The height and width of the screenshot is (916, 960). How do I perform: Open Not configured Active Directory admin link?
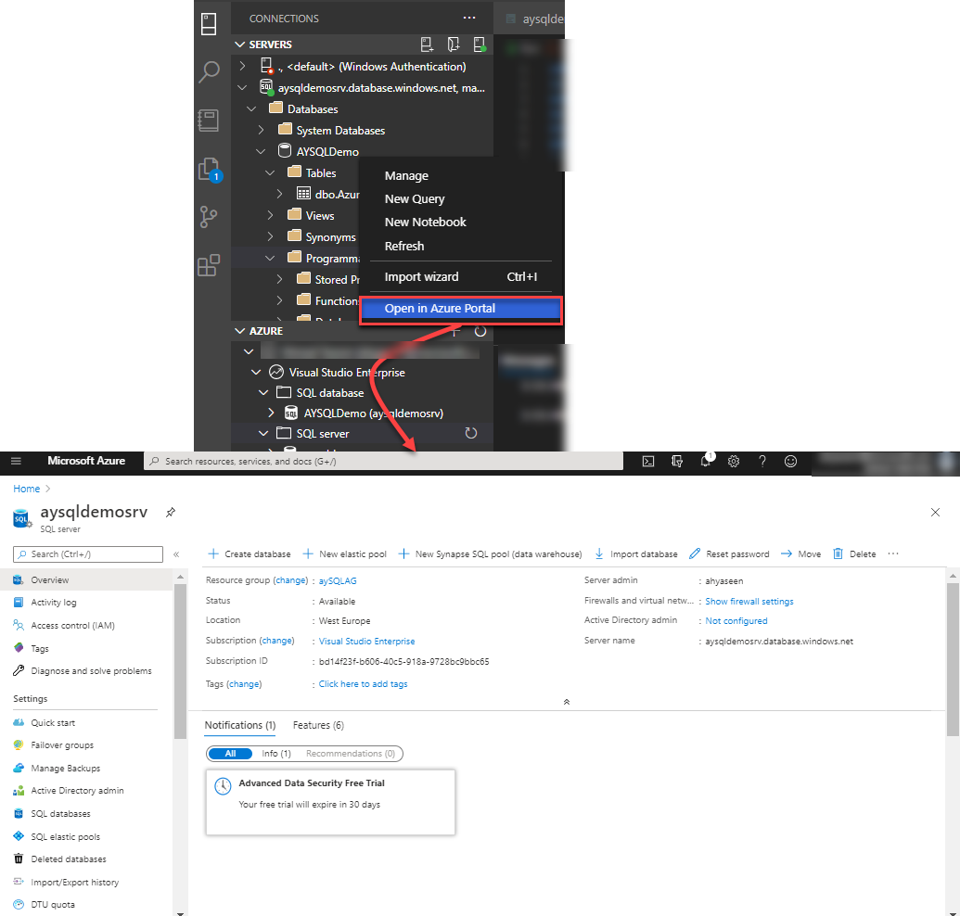pos(736,621)
